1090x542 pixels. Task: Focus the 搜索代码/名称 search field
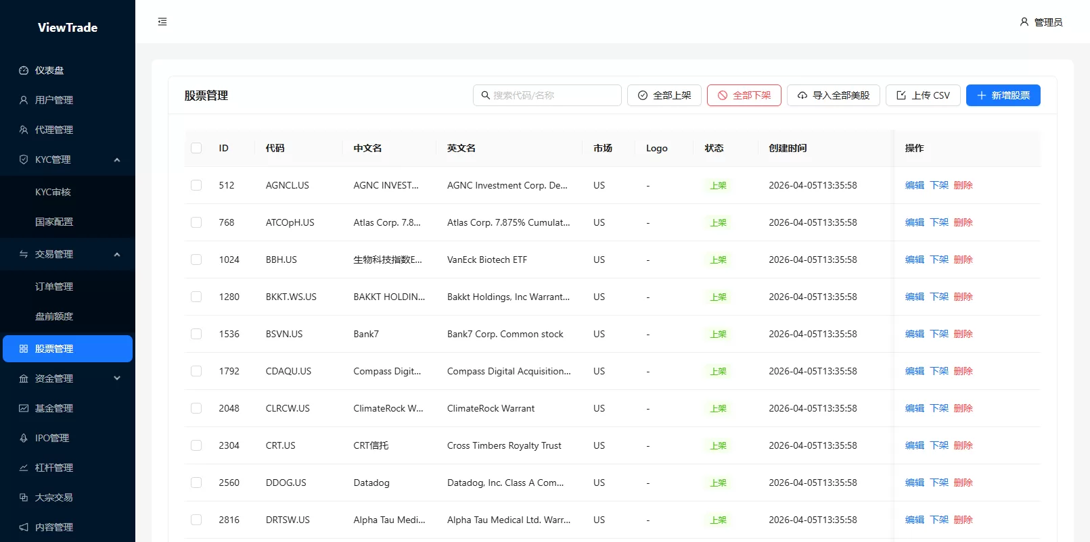pos(547,95)
